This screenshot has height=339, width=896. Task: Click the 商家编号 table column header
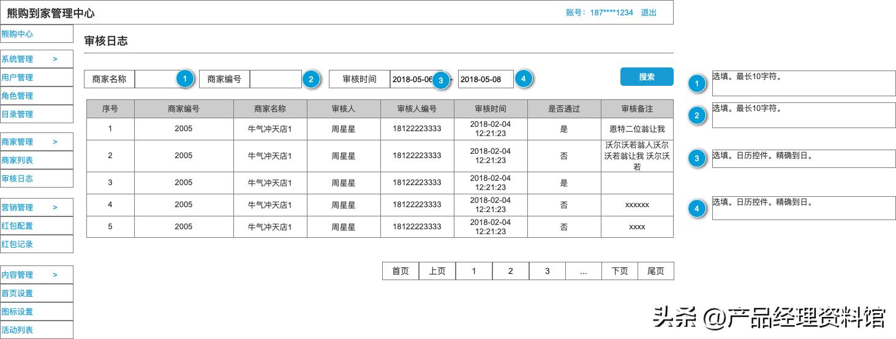[x=184, y=109]
